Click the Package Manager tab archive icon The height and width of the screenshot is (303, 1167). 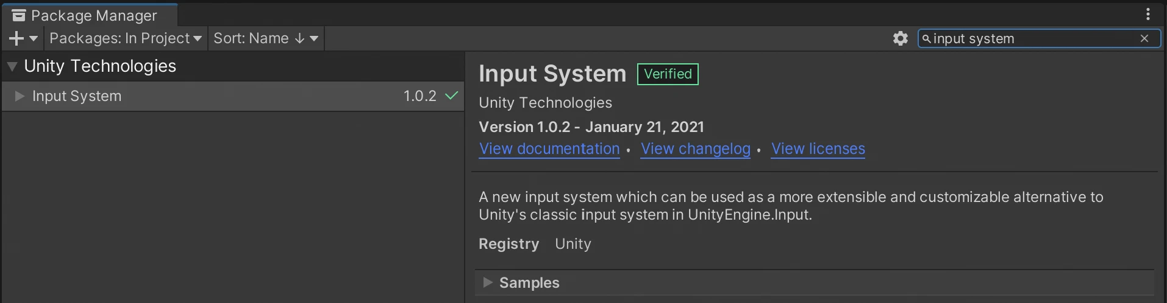click(19, 15)
